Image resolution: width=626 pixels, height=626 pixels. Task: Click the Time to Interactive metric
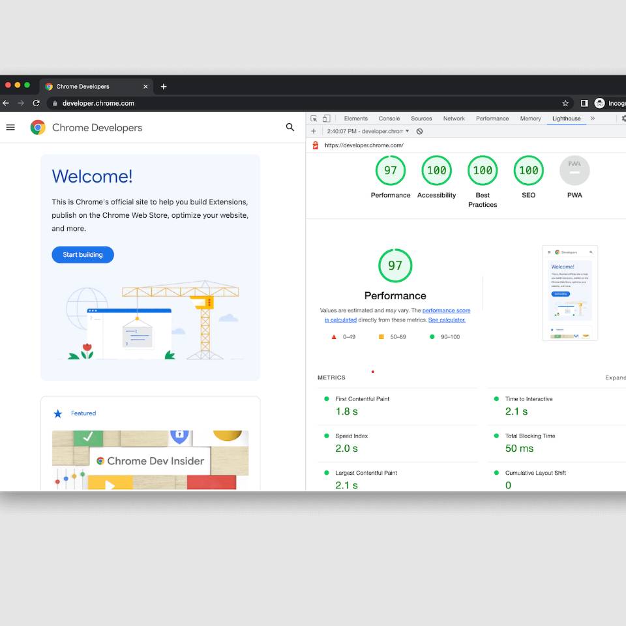[557, 406]
